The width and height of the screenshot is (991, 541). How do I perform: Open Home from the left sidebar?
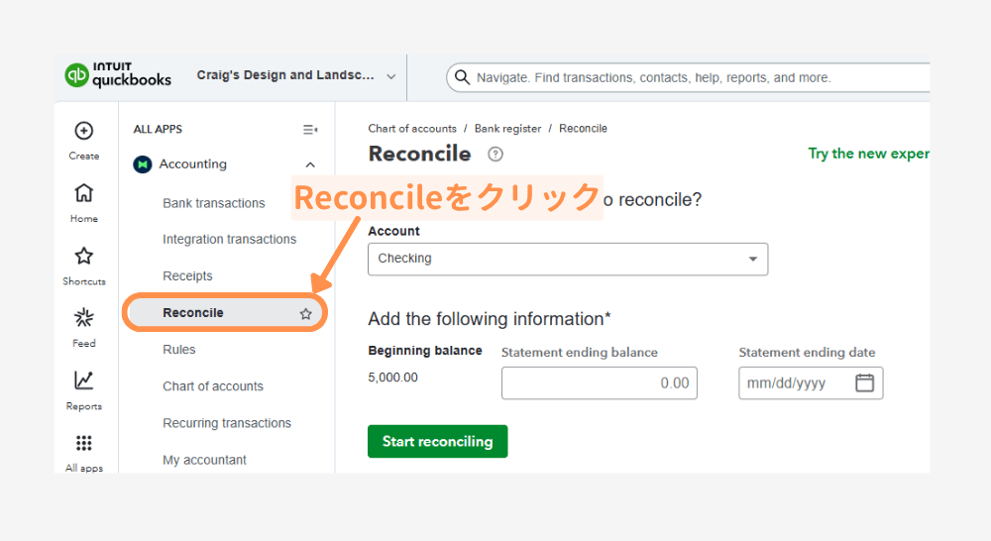click(84, 194)
